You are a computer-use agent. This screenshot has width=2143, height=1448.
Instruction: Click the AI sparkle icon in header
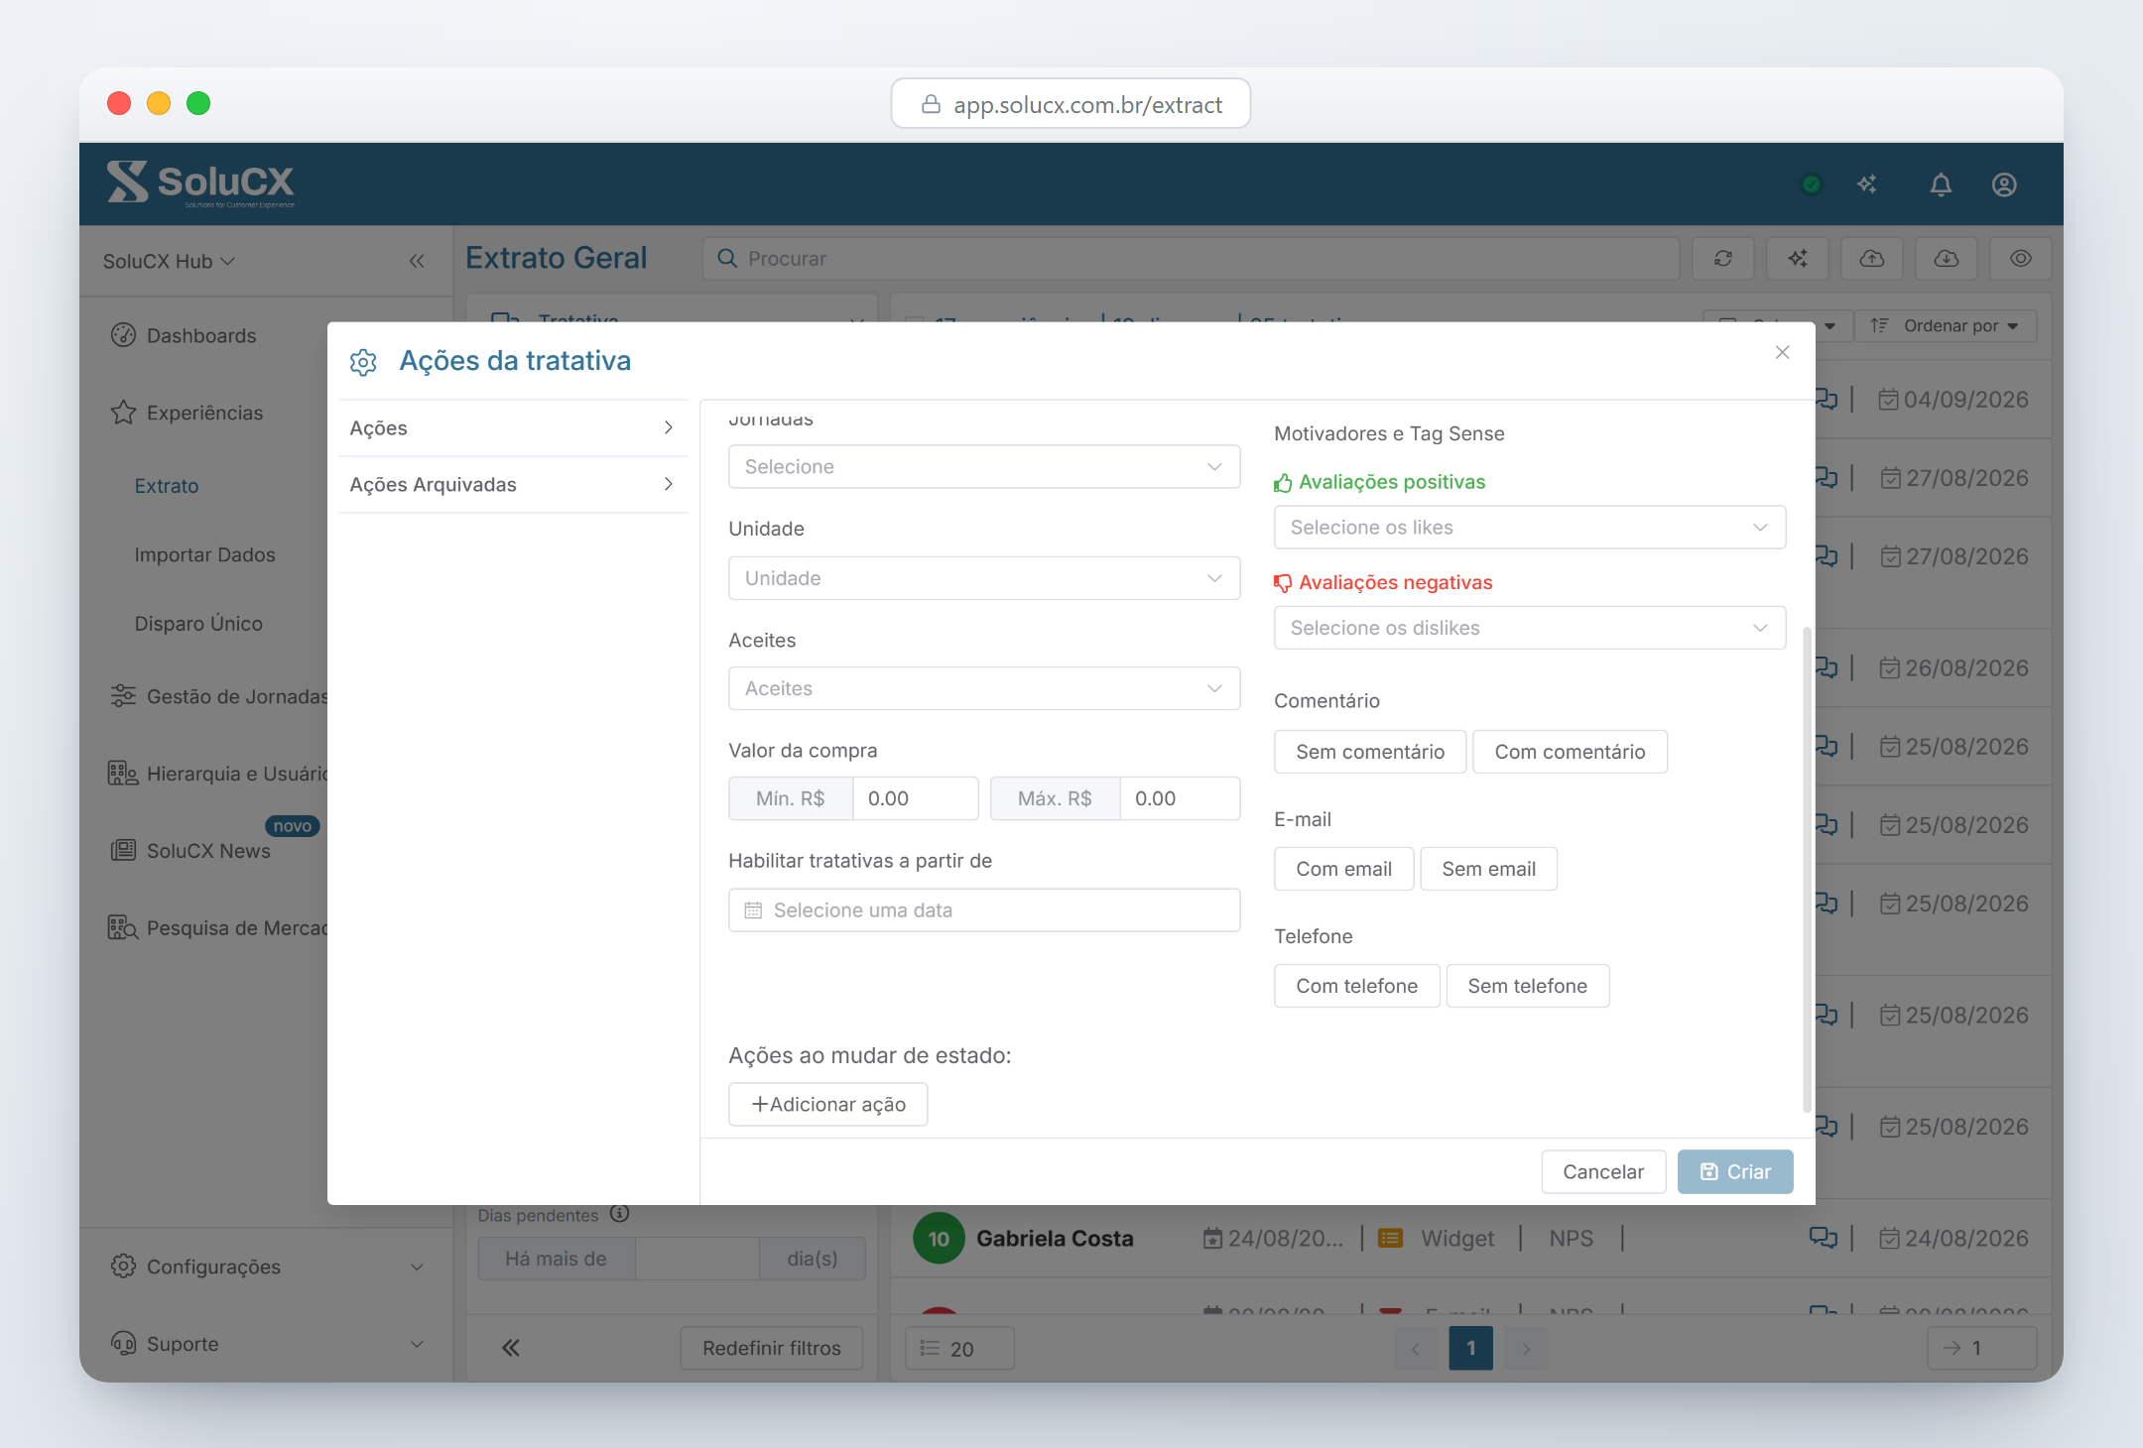pyautogui.click(x=1867, y=184)
